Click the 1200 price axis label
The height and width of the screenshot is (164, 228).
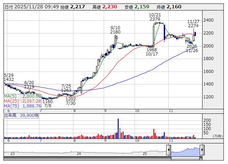[x=208, y=97]
